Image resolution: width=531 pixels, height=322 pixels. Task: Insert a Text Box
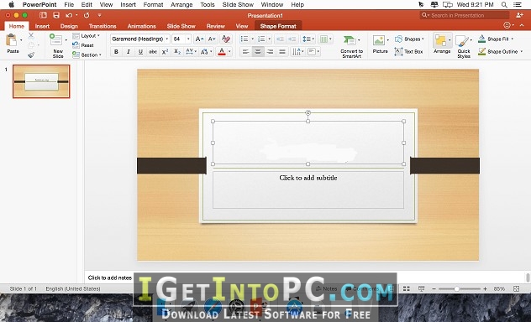click(x=408, y=52)
